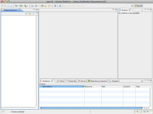Open the Run icon dropdown arrow
The width and height of the screenshot is (153, 114).
[23, 6]
